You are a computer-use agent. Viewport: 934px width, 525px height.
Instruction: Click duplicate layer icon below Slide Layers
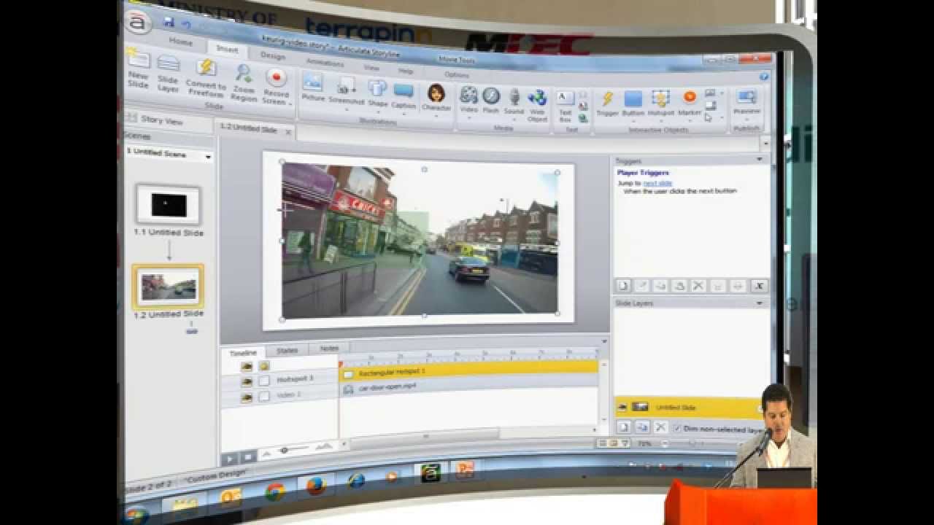tap(642, 427)
